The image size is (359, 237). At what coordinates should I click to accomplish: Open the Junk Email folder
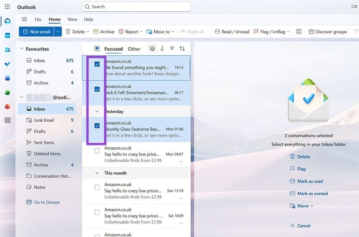(x=44, y=120)
